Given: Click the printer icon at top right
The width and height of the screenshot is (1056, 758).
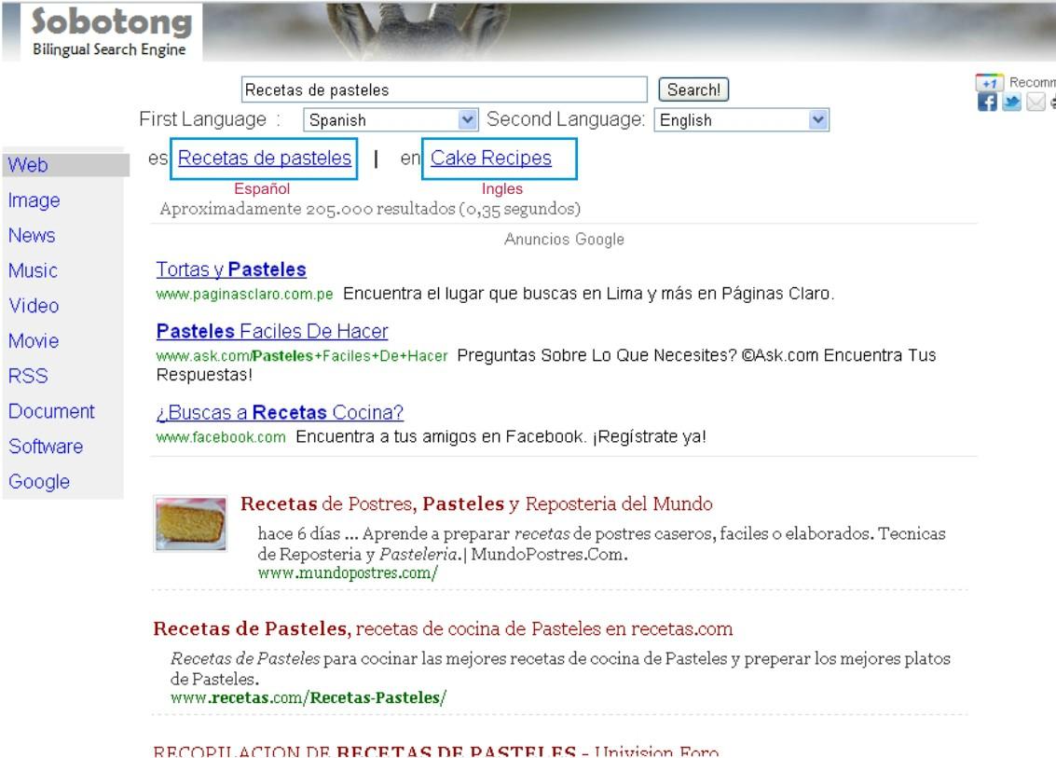Looking at the screenshot, I should tap(1053, 101).
